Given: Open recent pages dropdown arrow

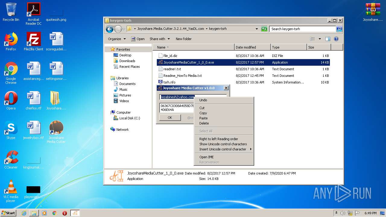Looking at the screenshot, I should pyautogui.click(x=124, y=29).
